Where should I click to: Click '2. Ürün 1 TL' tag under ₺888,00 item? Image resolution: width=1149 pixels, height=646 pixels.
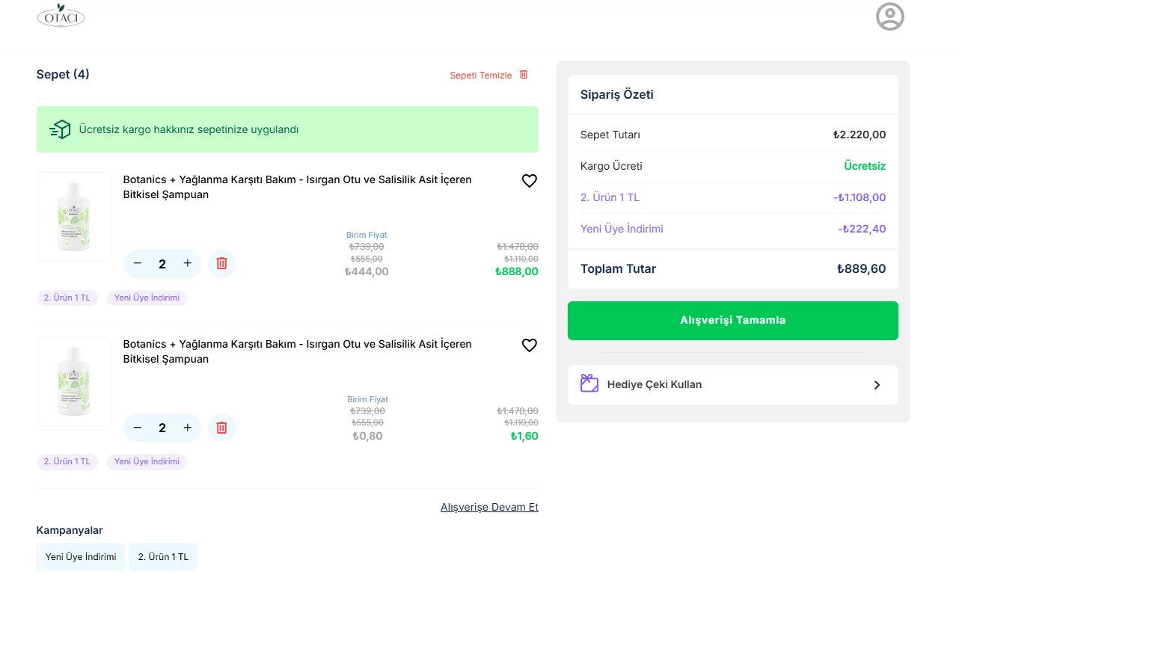[67, 298]
